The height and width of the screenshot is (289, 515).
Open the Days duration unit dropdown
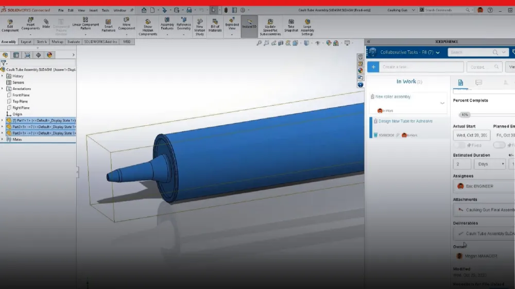(489, 164)
